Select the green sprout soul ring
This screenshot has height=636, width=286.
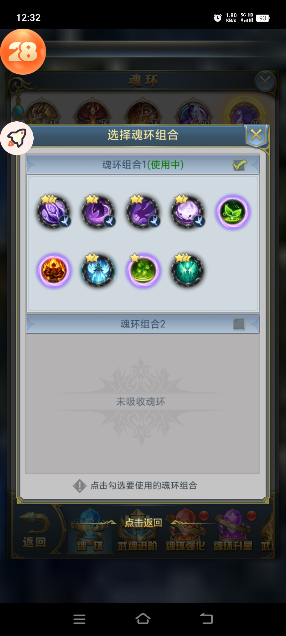233,212
